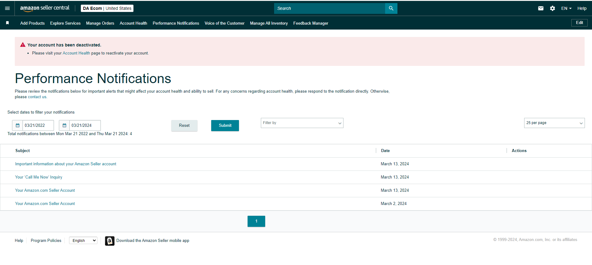592x265 pixels.
Task: Click the Submit button
Action: coord(225,126)
